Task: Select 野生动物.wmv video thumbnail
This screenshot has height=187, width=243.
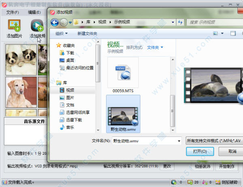Action: (123, 114)
